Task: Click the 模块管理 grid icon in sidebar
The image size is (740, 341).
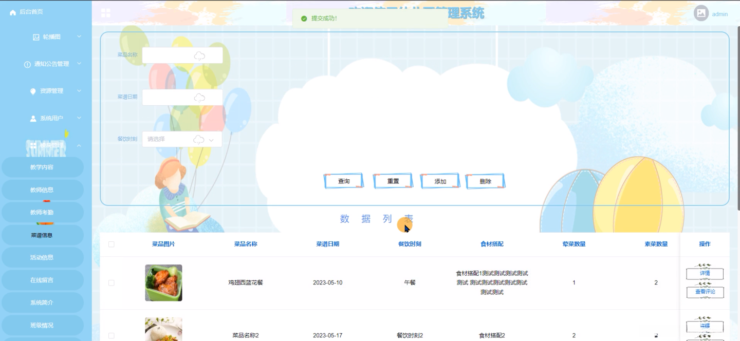Action: coord(33,146)
